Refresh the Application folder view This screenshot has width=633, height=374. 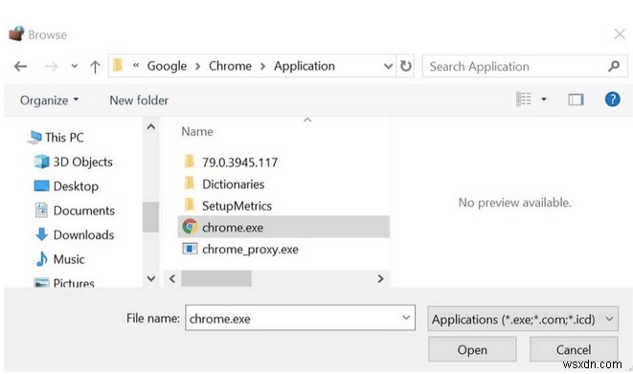(x=406, y=66)
